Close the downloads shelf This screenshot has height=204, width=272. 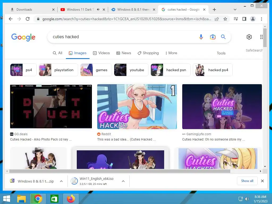(x=262, y=181)
